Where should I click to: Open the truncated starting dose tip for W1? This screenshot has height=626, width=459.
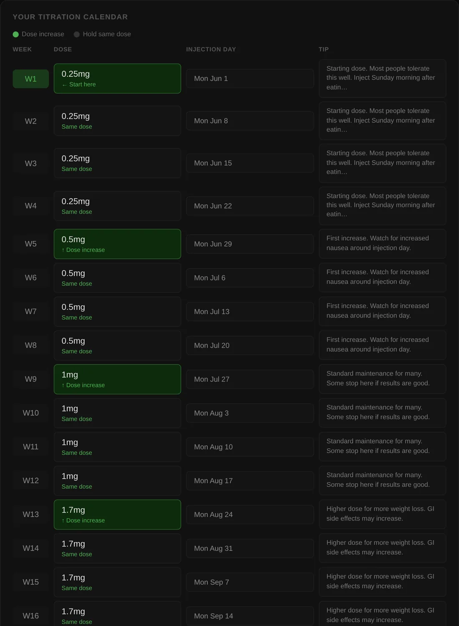383,78
